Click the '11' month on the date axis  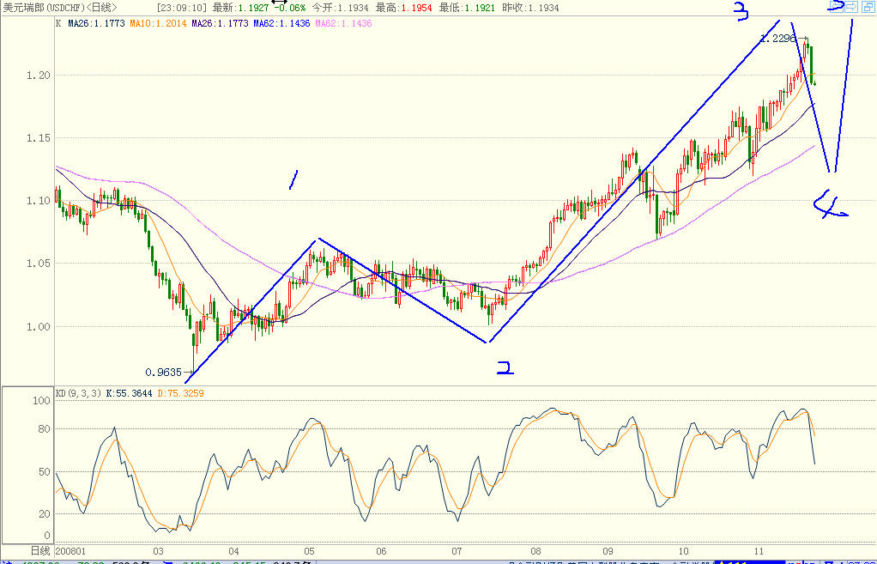click(759, 551)
